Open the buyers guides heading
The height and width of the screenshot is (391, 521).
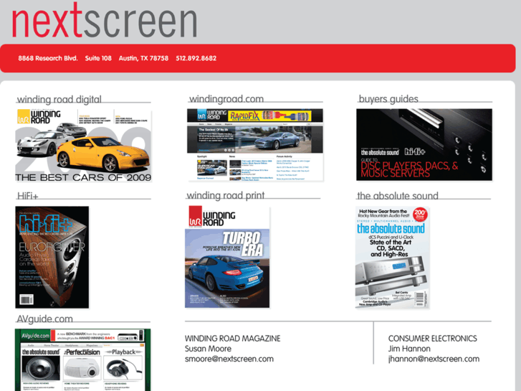tap(388, 99)
